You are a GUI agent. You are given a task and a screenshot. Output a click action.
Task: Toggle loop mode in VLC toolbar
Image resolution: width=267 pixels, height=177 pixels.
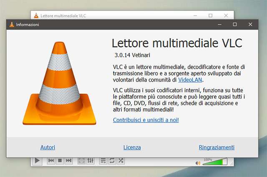coord(112,161)
